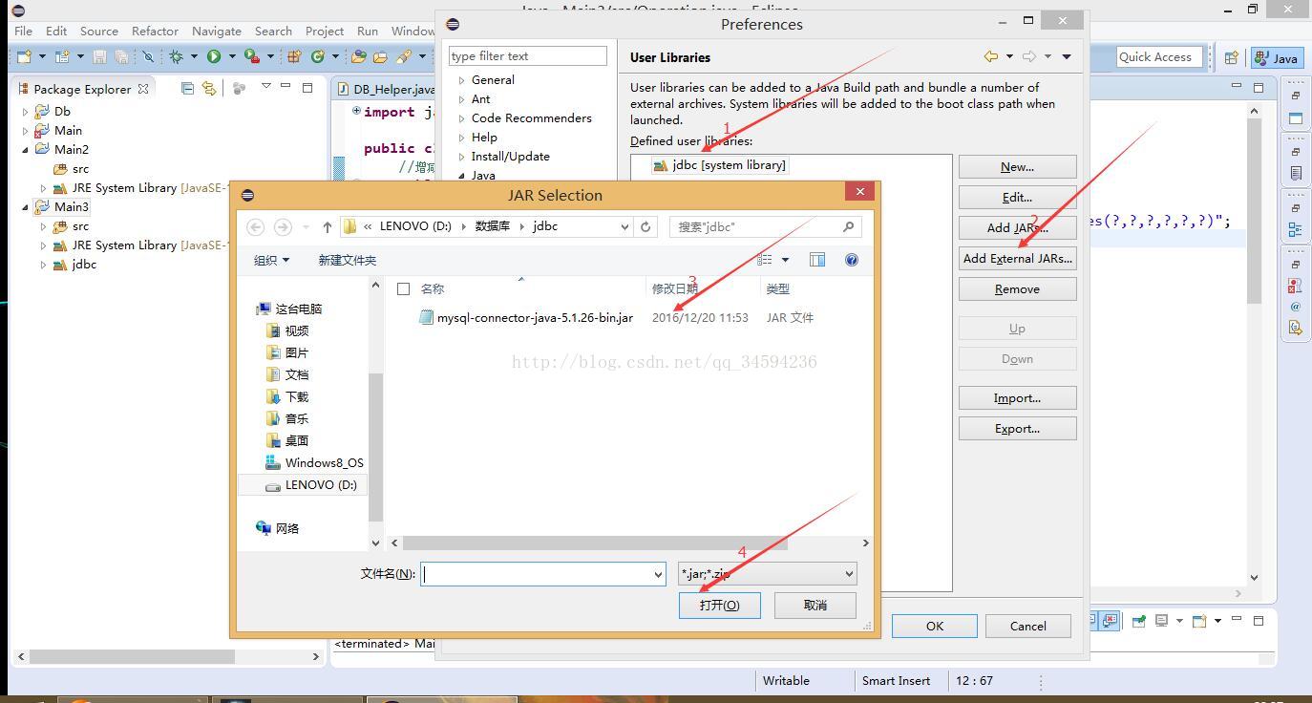Click the Eclipse editor vertical scrollbar

[x=1253, y=210]
